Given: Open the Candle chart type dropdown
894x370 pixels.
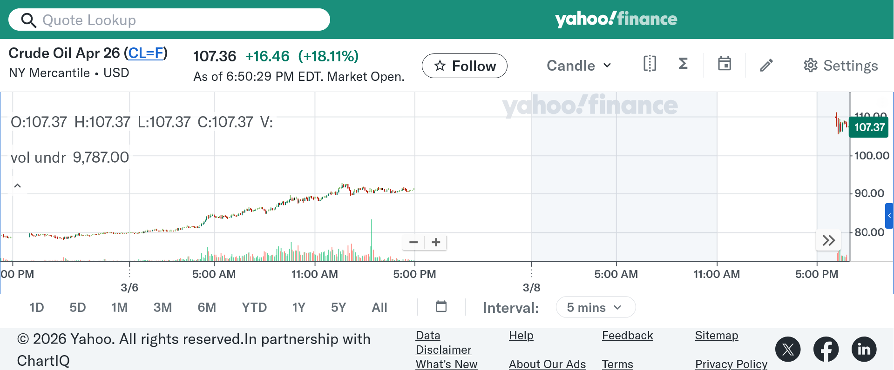Looking at the screenshot, I should click(578, 66).
